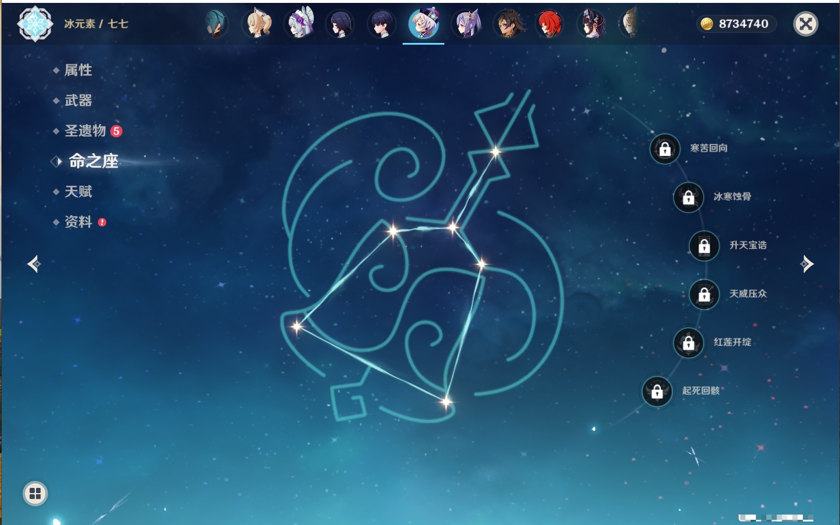This screenshot has width=840, height=525.
Task: Open the 天赋 talents tab
Action: [78, 191]
